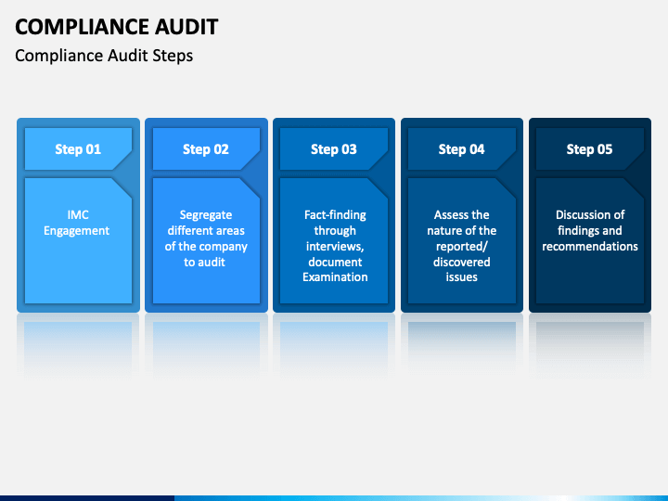Select the 'Step 03' header box
The image size is (668, 501).
[334, 149]
